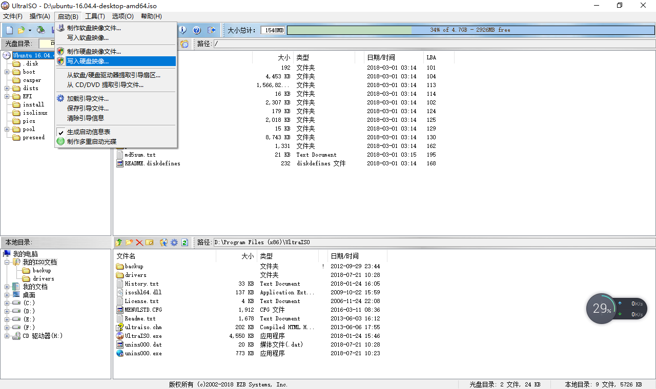The width and height of the screenshot is (656, 389).
Task: Select 写入硬盘映像... menu entry
Action: [88, 61]
